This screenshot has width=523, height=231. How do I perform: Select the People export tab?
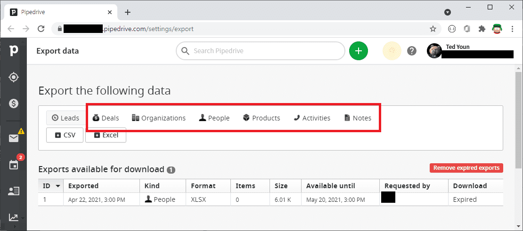point(214,118)
